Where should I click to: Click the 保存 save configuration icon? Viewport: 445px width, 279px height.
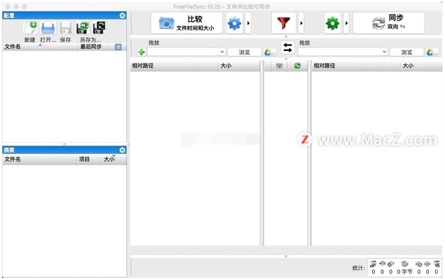pyautogui.click(x=65, y=28)
